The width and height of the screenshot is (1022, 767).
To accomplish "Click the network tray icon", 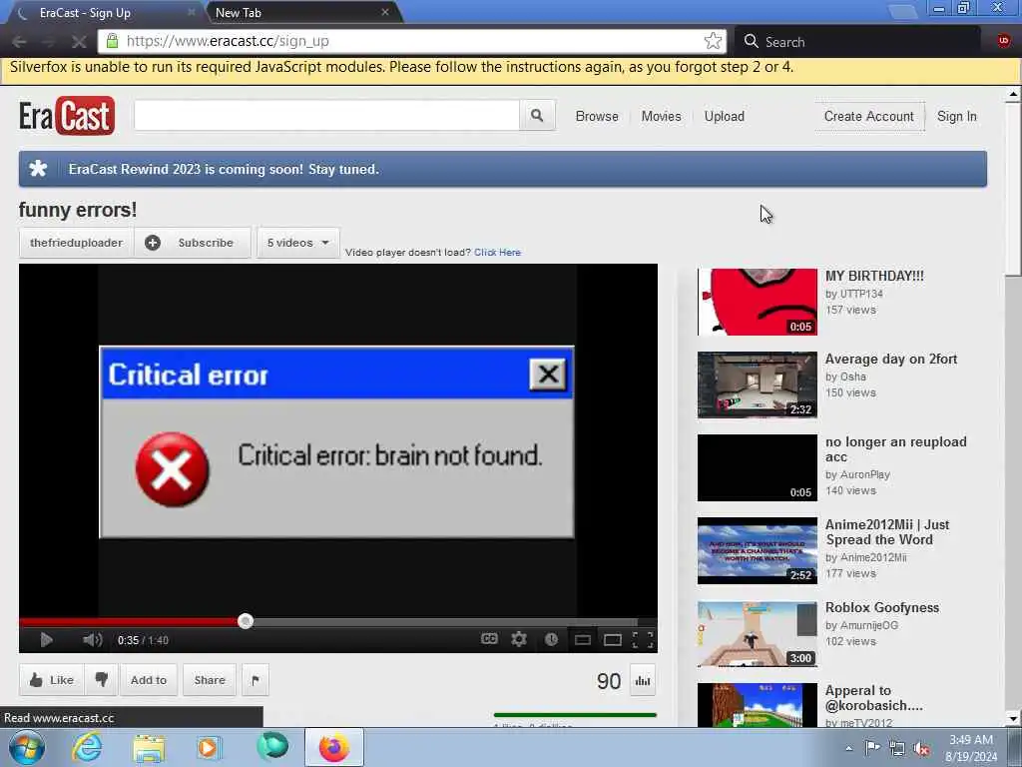I will pos(897,749).
